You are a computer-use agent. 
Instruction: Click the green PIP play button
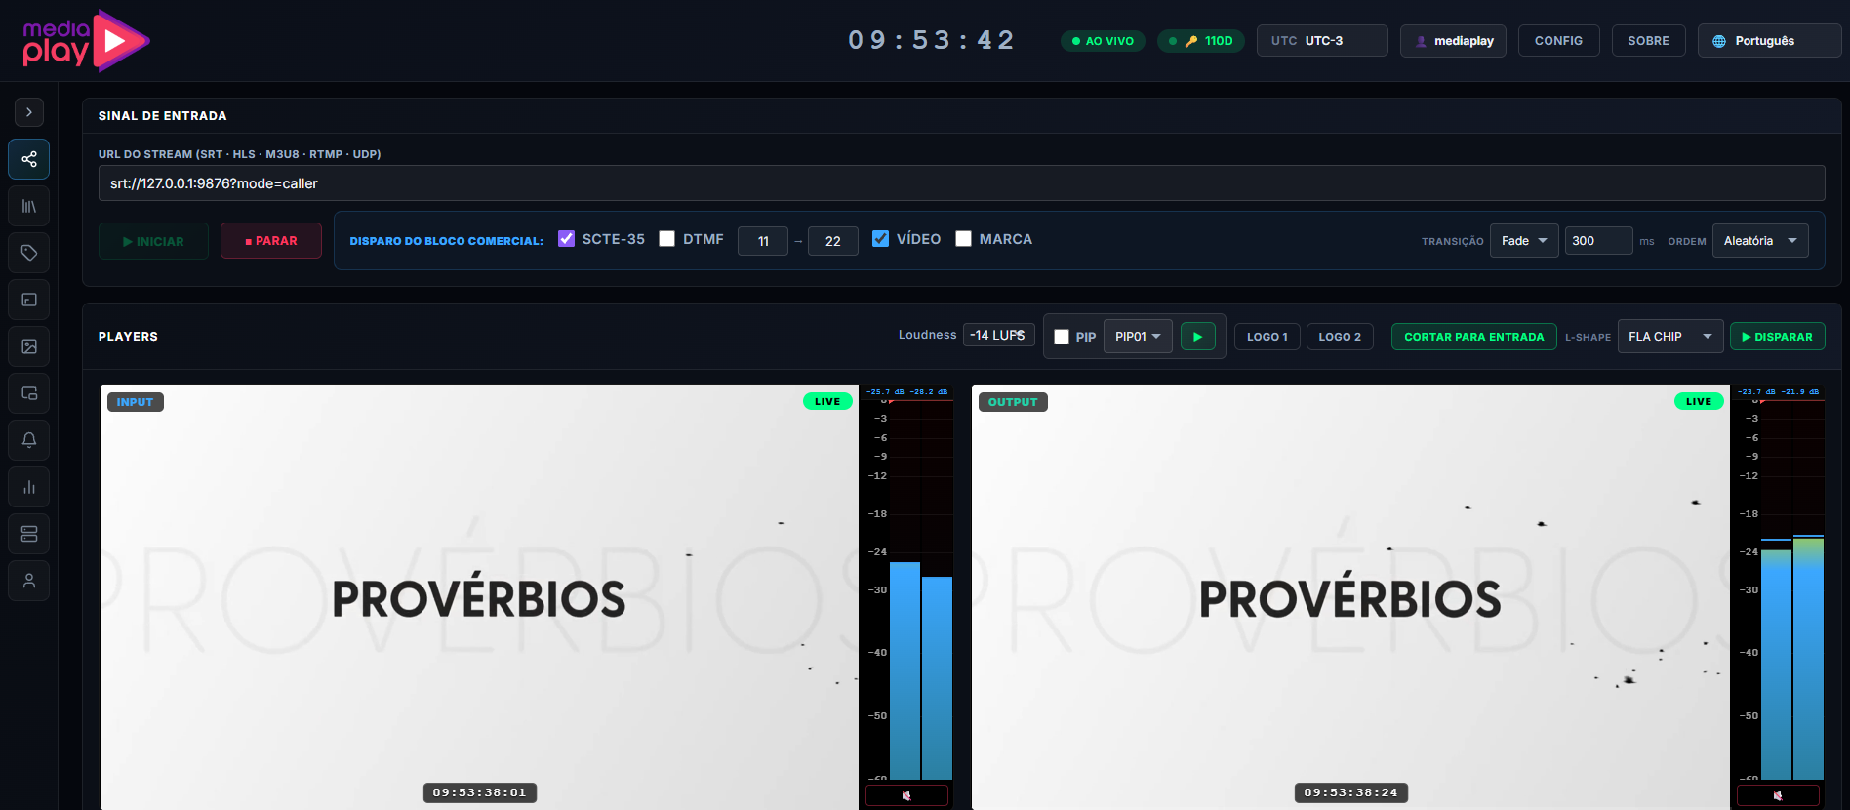1197,337
